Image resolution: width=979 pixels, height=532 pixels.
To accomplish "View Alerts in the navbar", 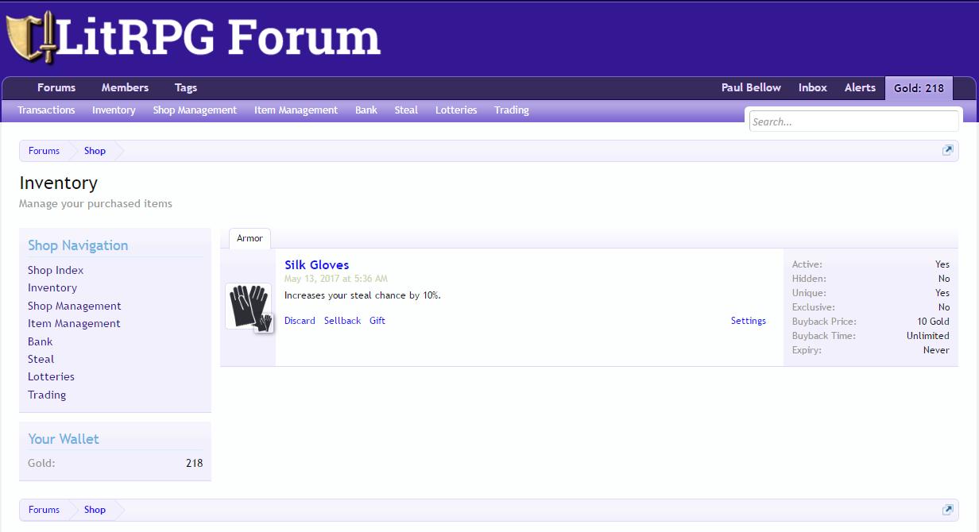I will point(860,88).
